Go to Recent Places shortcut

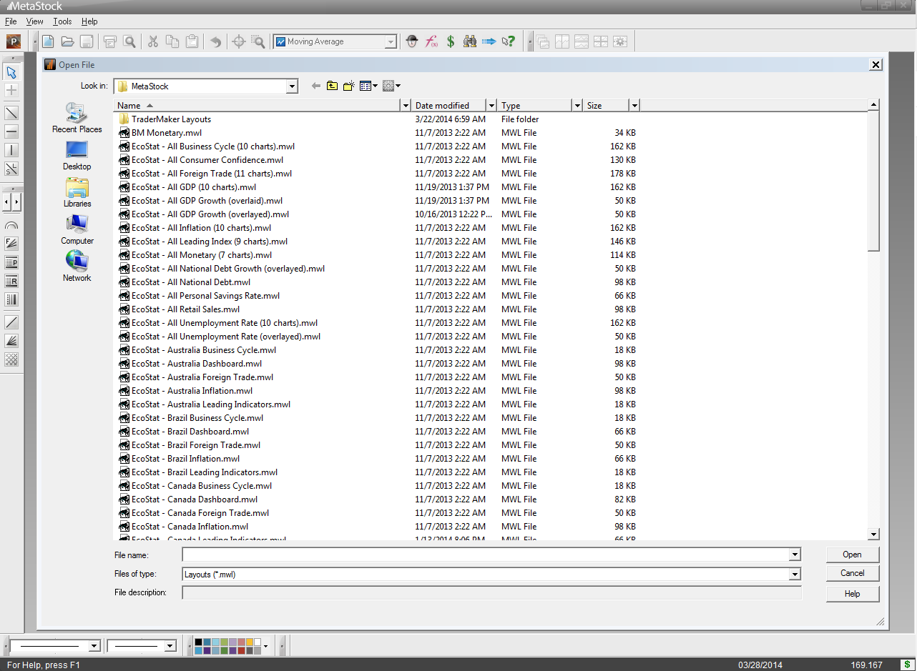(x=77, y=118)
